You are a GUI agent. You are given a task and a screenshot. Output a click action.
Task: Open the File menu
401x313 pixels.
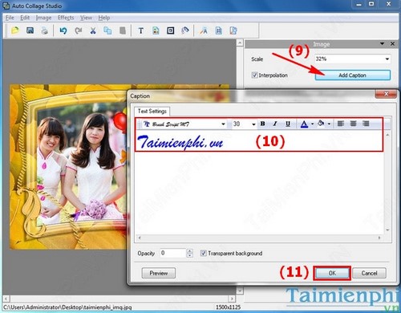tap(10, 18)
